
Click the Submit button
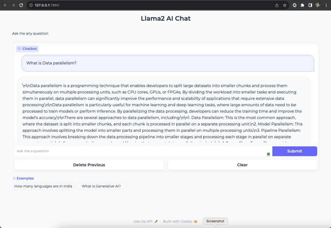pyautogui.click(x=294, y=151)
